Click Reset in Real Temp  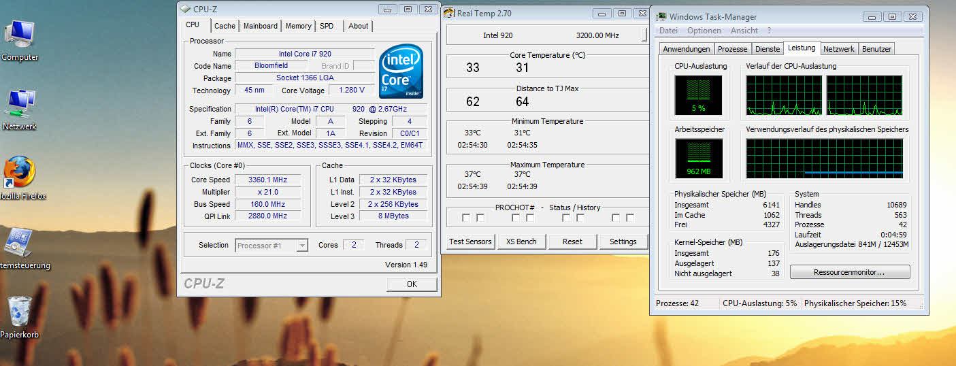[572, 242]
